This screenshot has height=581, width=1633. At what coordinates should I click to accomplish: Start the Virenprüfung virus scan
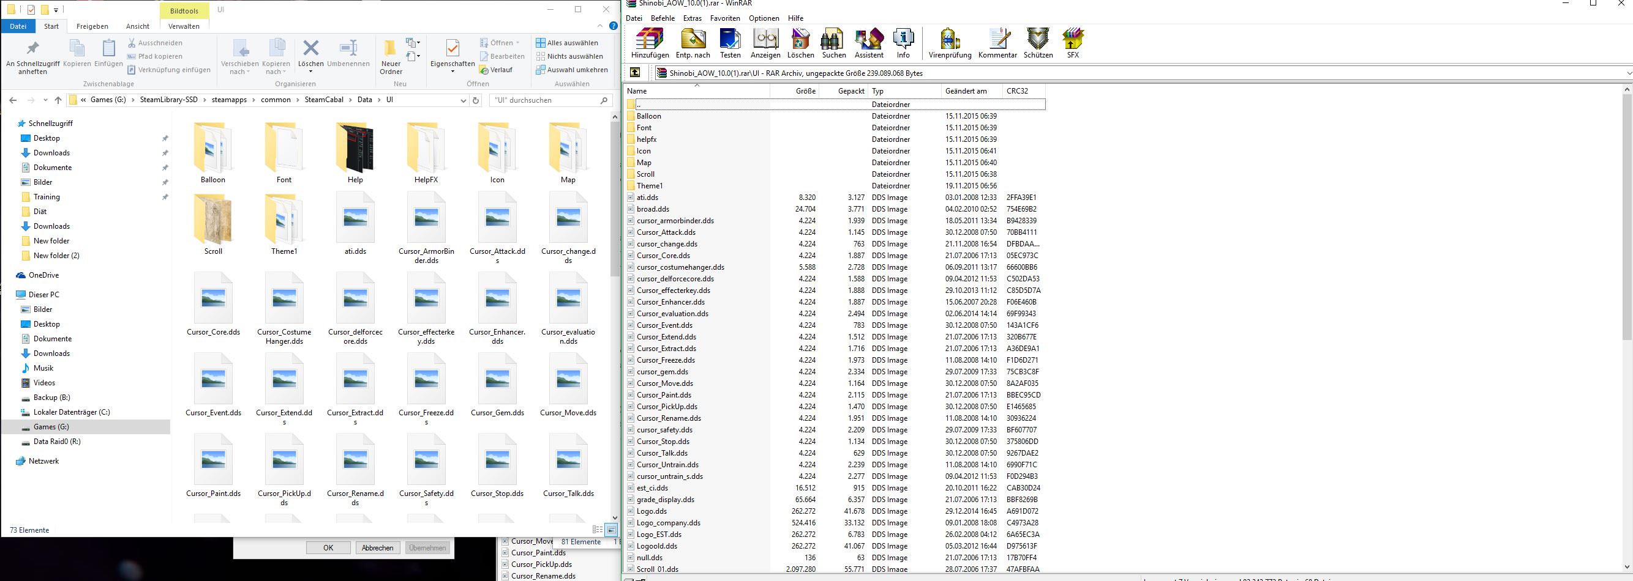950,43
